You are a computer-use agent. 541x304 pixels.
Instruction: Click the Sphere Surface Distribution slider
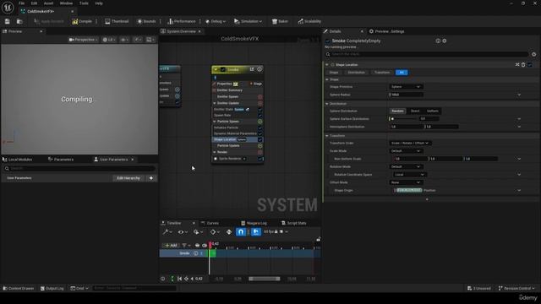point(403,119)
